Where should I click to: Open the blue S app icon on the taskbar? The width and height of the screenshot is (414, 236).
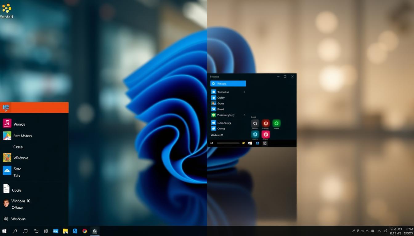click(x=75, y=231)
